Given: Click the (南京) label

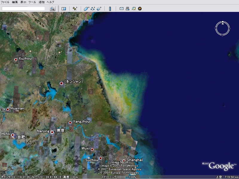Looking at the screenshot, I should 61,130.
